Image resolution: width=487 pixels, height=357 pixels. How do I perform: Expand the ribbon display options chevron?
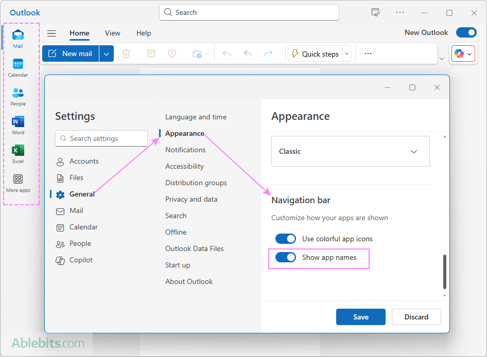(442, 58)
